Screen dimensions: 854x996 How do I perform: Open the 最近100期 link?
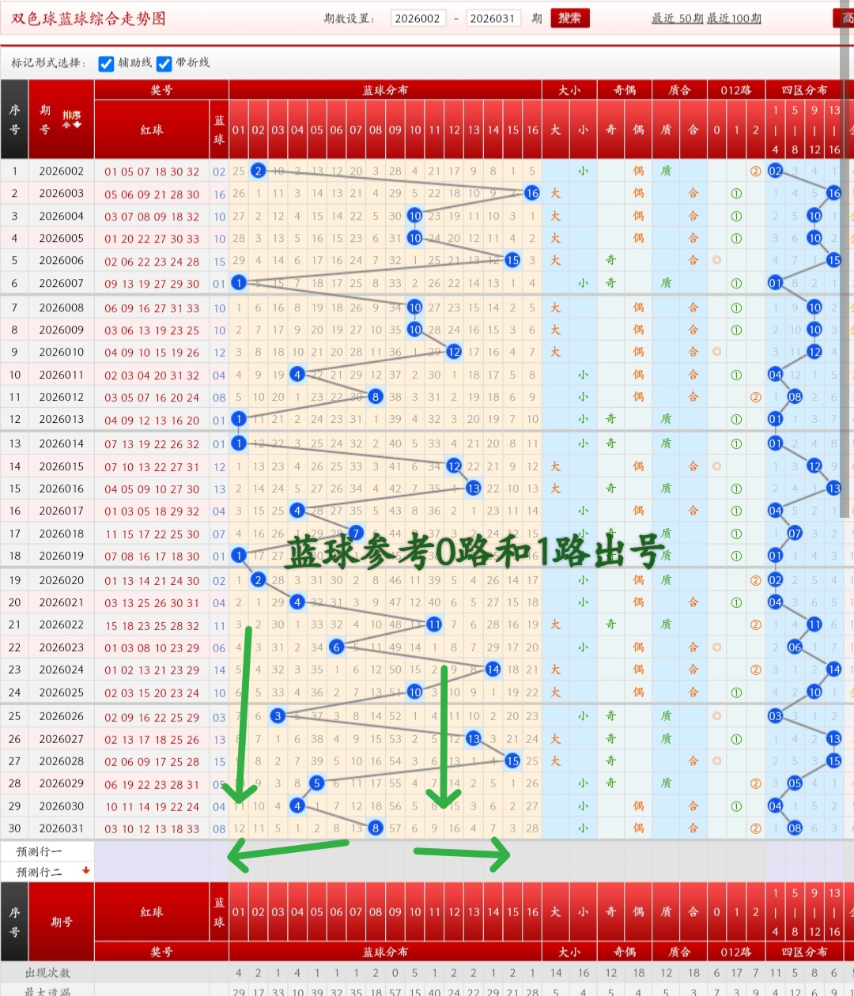[x=734, y=18]
